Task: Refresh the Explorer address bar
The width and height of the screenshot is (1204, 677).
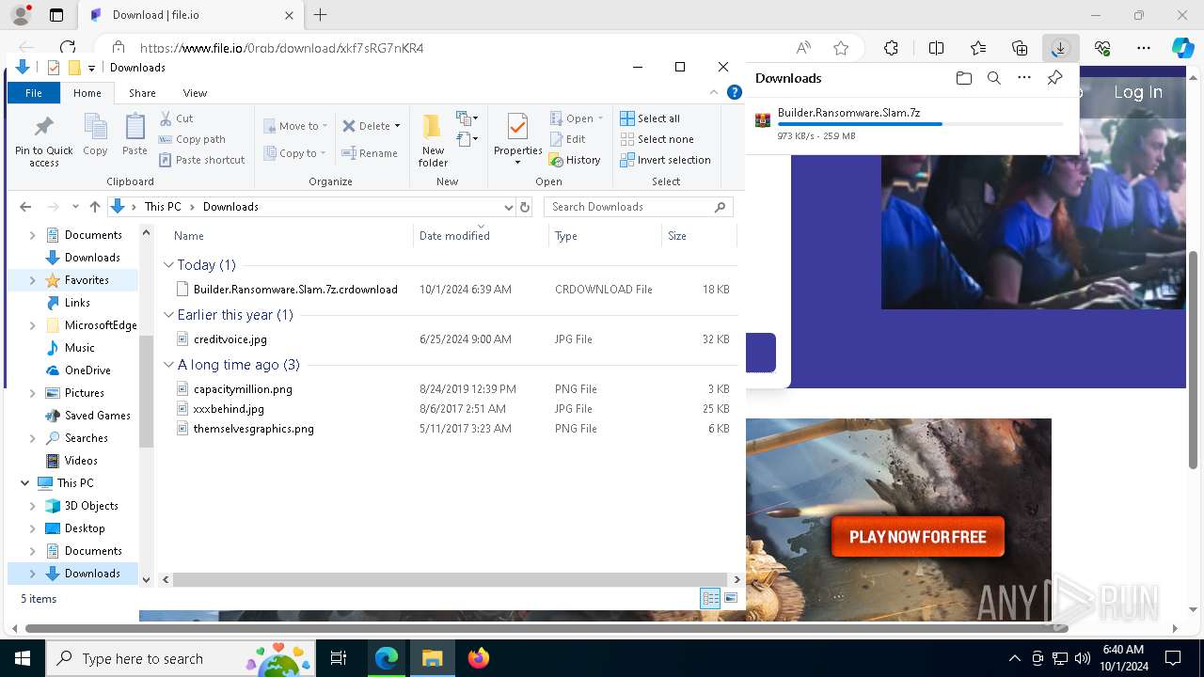Action: point(525,207)
